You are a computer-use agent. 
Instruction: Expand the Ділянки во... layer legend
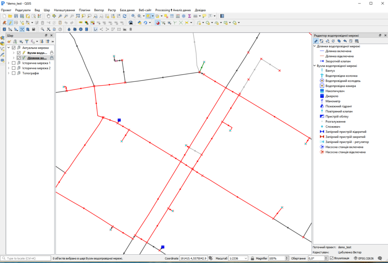[14, 58]
